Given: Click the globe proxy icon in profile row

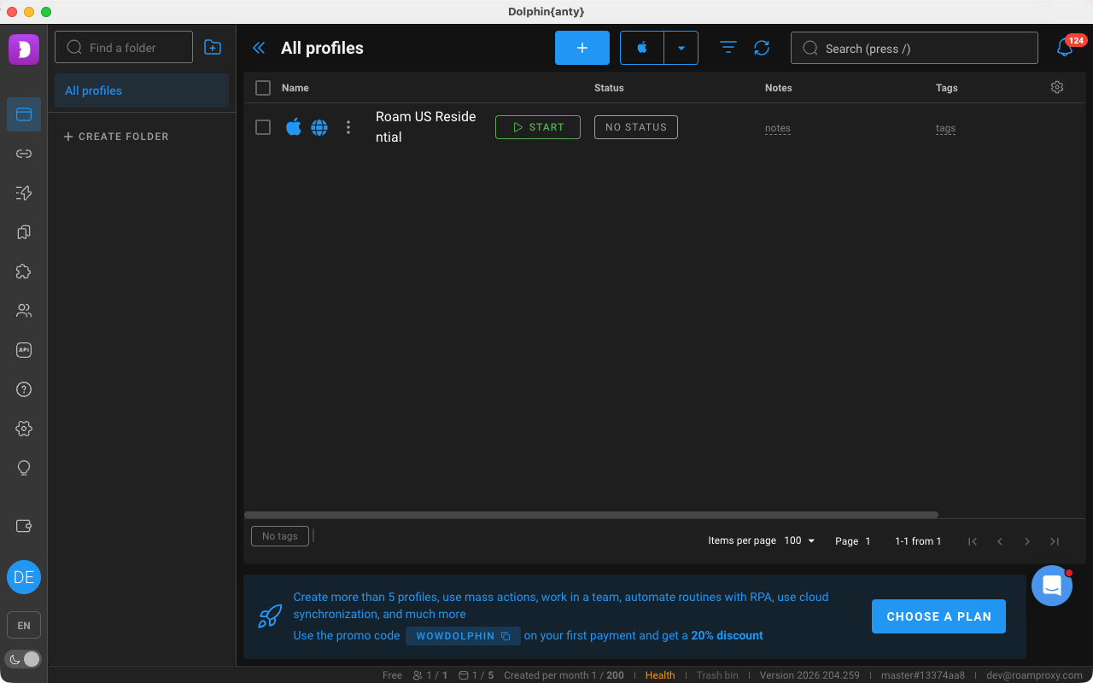Looking at the screenshot, I should [319, 127].
